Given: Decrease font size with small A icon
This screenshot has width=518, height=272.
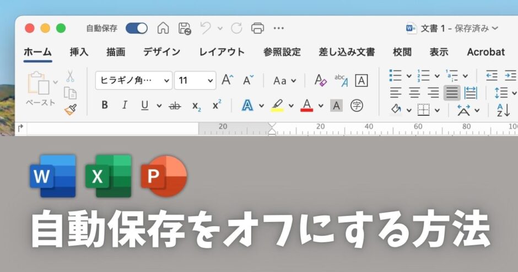Looking at the screenshot, I should click(x=248, y=80).
